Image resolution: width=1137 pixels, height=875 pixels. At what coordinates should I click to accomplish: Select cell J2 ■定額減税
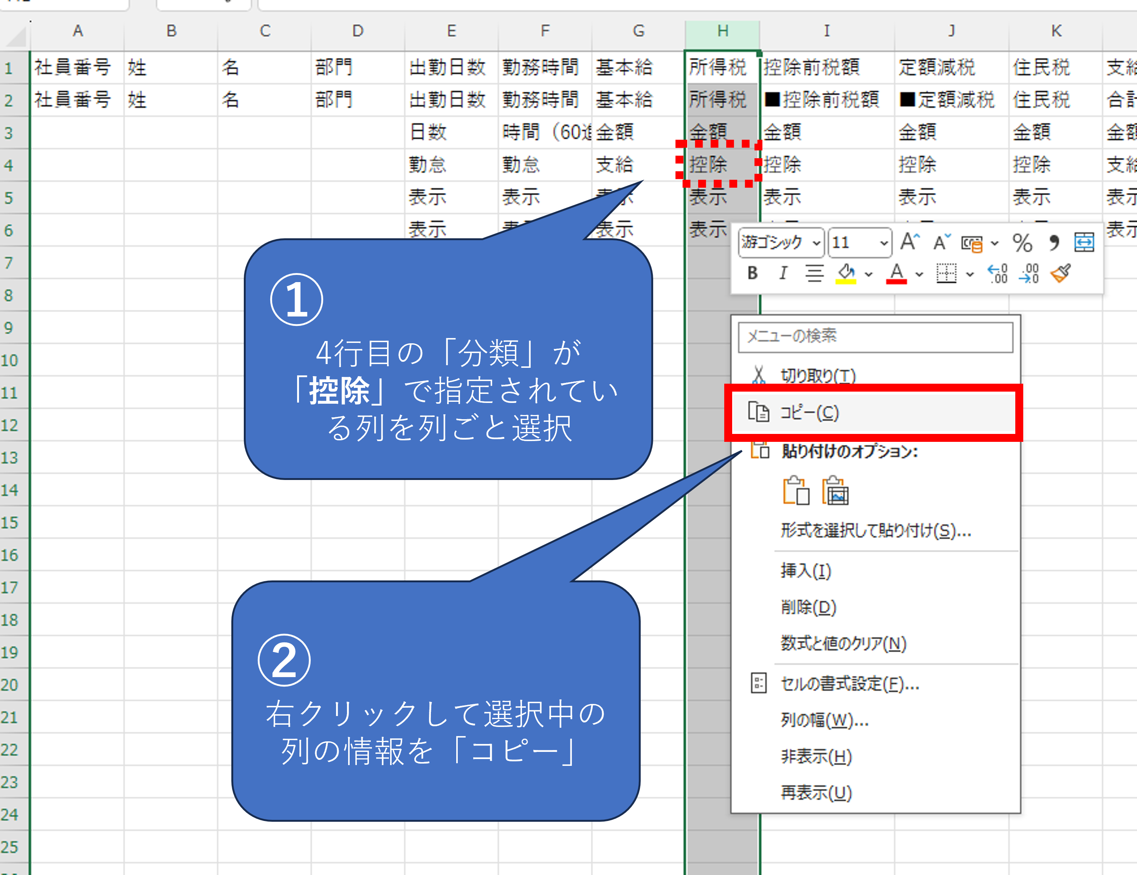pyautogui.click(x=952, y=100)
